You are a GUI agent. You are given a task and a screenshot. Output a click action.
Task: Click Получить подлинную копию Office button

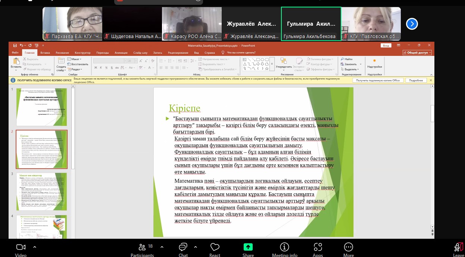tap(378, 80)
